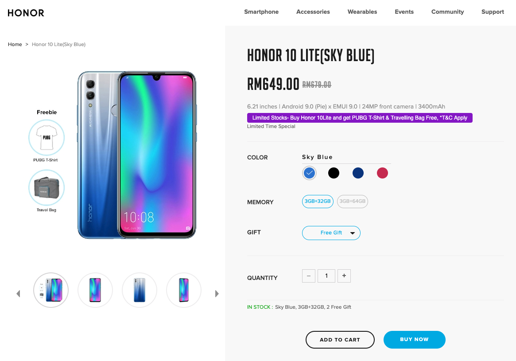Screen dimensions: 516x361
Task: Choose the checked Sky Blue color swatch
Action: click(309, 173)
